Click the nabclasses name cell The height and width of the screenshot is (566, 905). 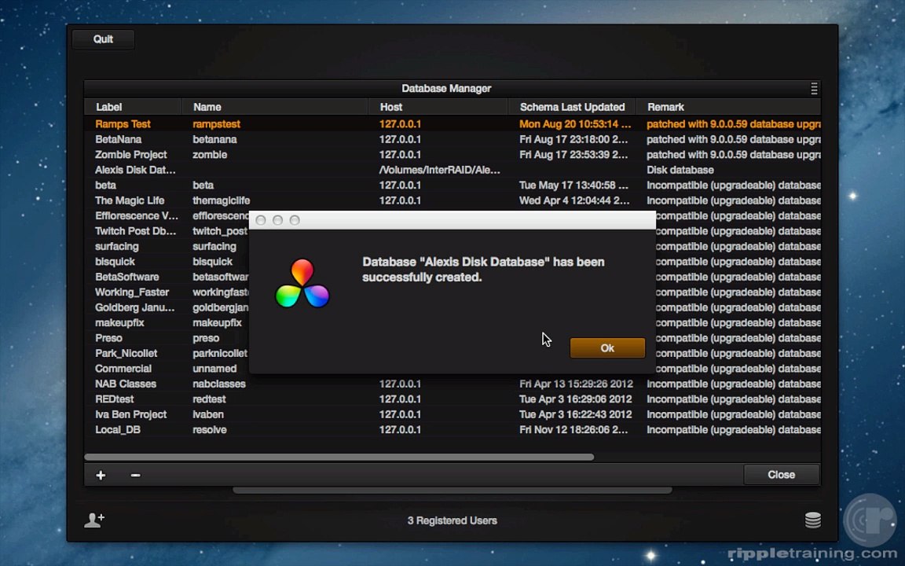[219, 384]
